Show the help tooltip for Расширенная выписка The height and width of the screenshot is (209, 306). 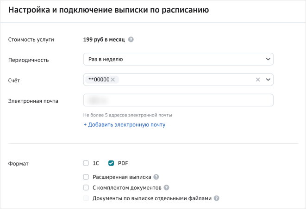point(156,177)
